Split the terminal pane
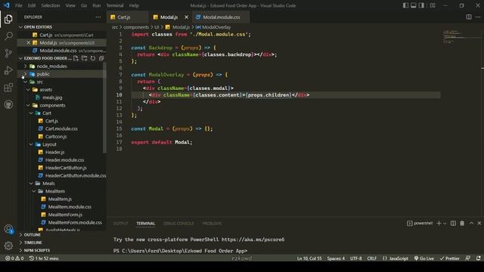 [453, 224]
